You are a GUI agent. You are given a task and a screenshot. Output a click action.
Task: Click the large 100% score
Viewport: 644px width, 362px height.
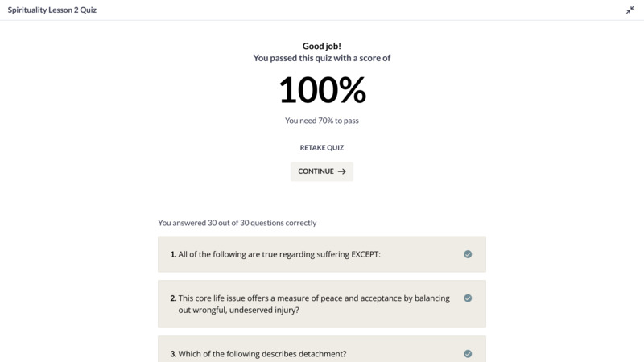(322, 90)
